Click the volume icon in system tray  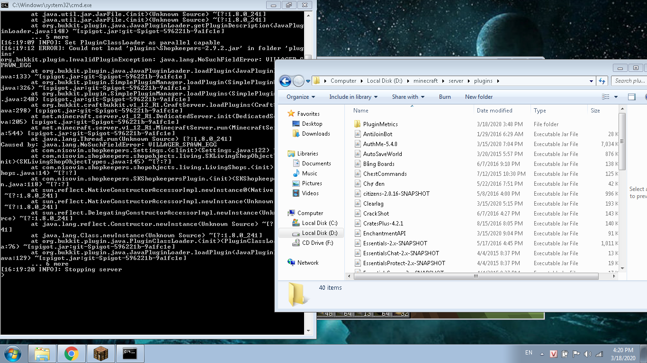[588, 354]
